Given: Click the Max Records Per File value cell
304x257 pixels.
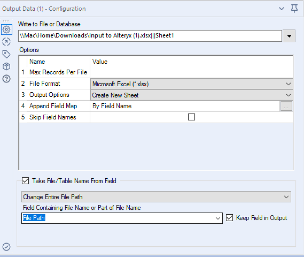Looking at the screenshot, I should [x=192, y=73].
